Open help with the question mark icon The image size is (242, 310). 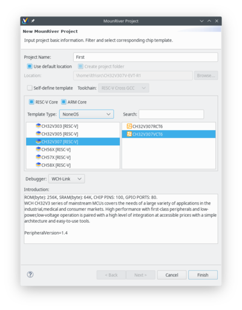click(30, 274)
